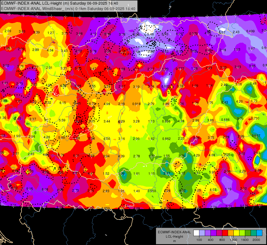The height and width of the screenshot is (245, 267).
Task: Click the legend value 2000
Action: pyautogui.click(x=256, y=240)
